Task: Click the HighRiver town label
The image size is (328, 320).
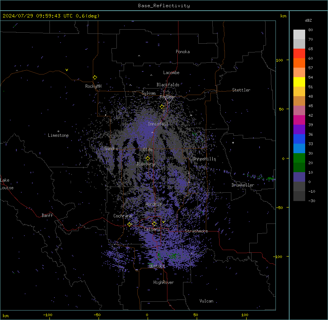Action: pyautogui.click(x=164, y=282)
